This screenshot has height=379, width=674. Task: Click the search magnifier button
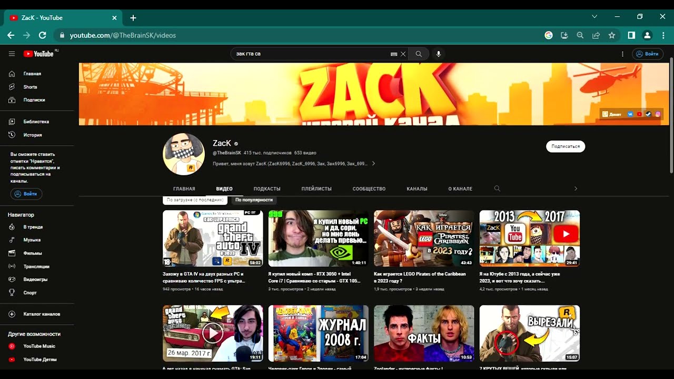point(419,54)
